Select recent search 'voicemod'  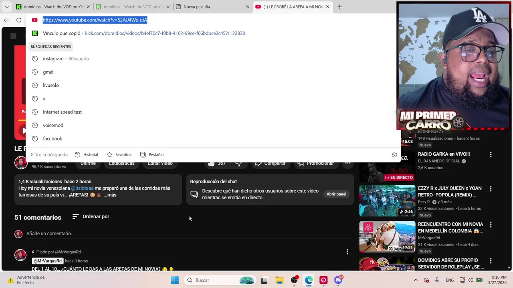pyautogui.click(x=213, y=125)
